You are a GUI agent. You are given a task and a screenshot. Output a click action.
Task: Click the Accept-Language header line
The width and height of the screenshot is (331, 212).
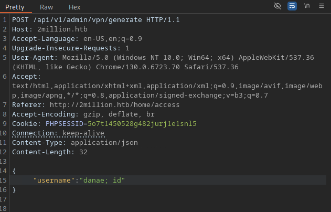pyautogui.click(x=77, y=38)
